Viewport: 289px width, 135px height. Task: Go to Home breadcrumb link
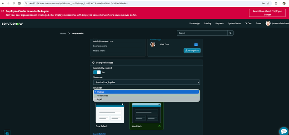63,33
